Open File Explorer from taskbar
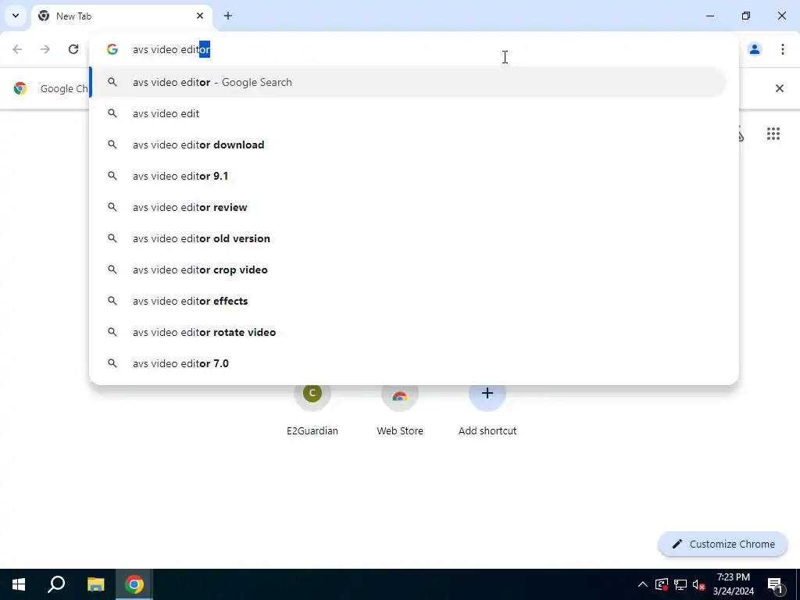The width and height of the screenshot is (800, 600). coord(95,584)
